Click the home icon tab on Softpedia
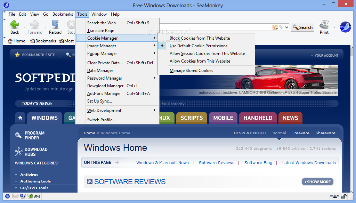Screen dimensions: 356x203 pos(20,118)
